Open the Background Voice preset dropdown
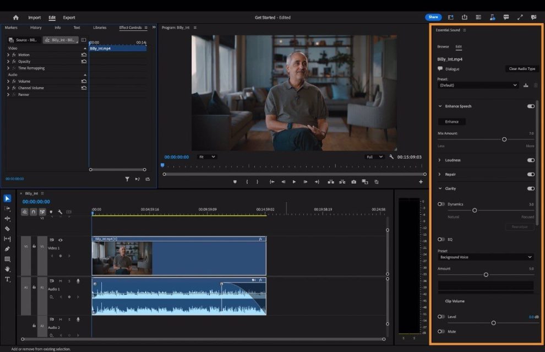Screen dimensions: 545x352 (486, 257)
